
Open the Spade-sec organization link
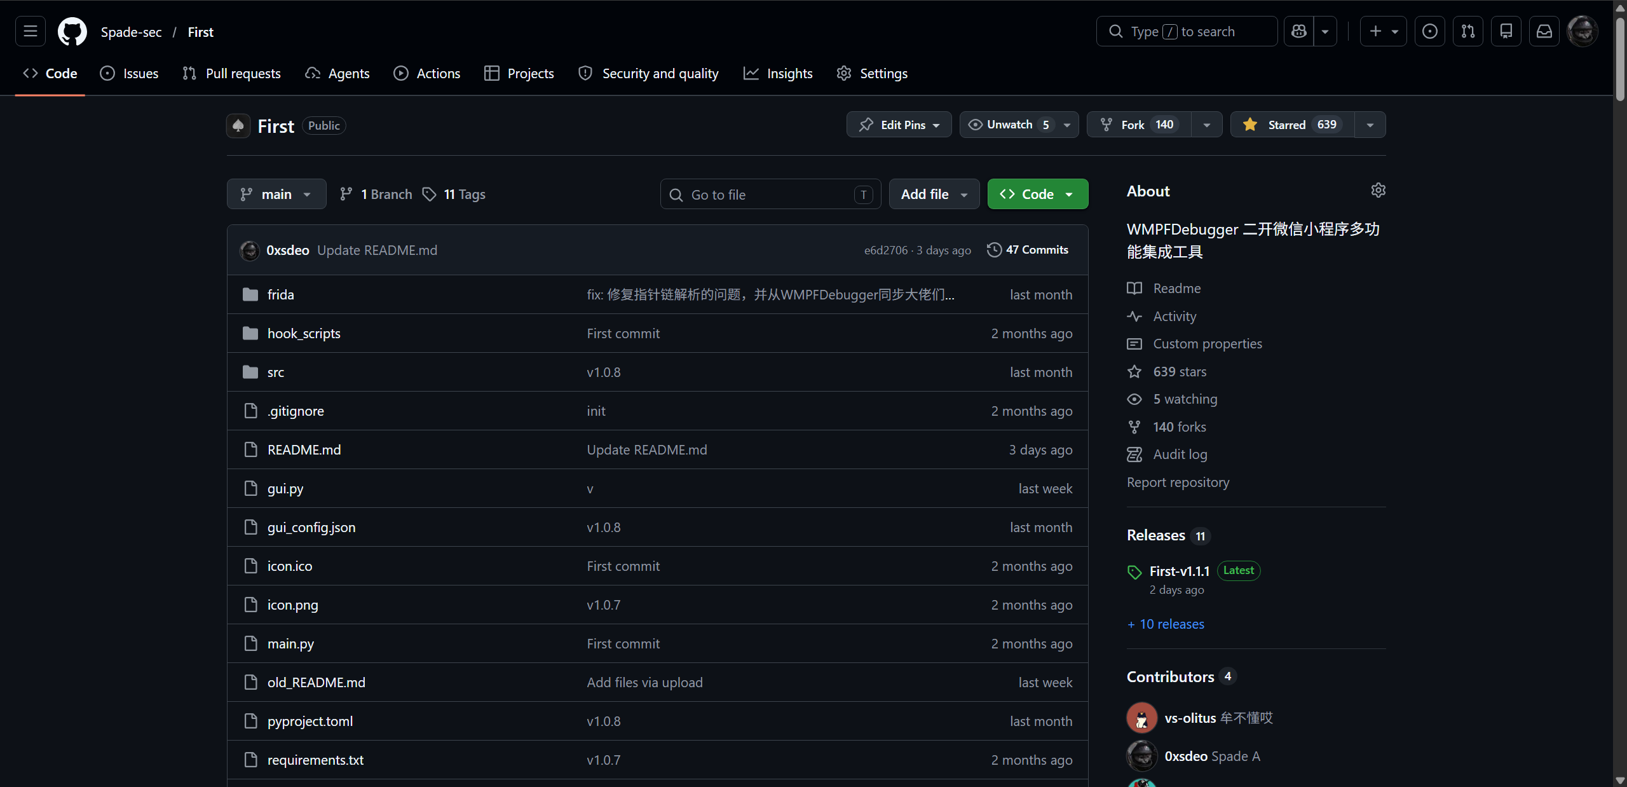tap(132, 32)
